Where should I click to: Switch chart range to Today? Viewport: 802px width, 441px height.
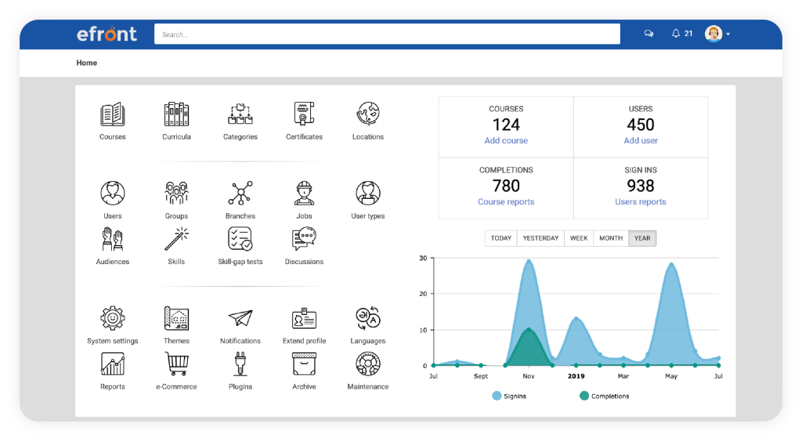pos(501,238)
